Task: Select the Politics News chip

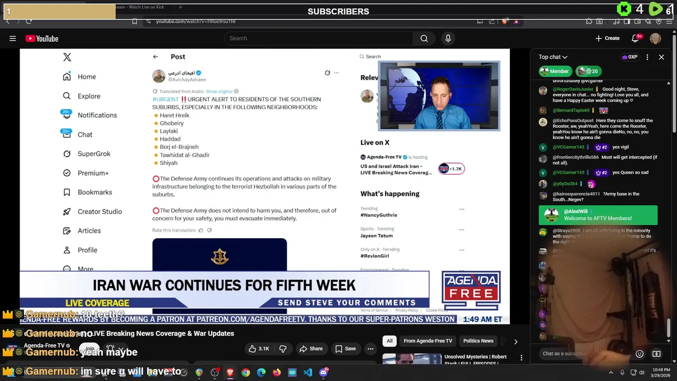Action: (478, 341)
